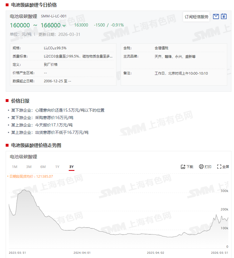Screen dimensions: 234x258
Task: Click the 下载 label in the chart toolbar
Action: point(190,167)
